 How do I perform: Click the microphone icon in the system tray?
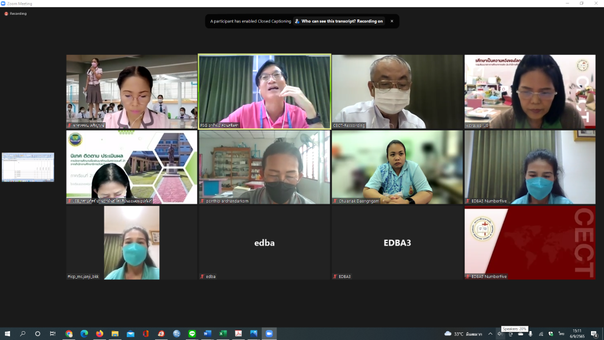tap(530, 334)
